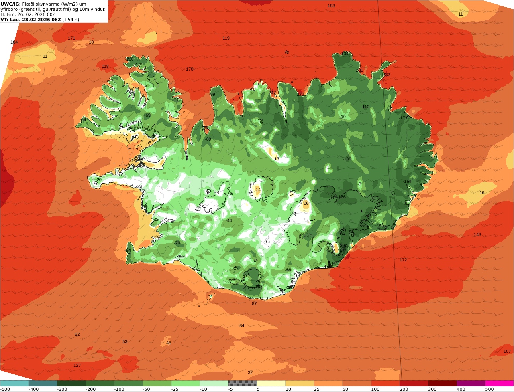Click the map value 143

click(x=477, y=234)
